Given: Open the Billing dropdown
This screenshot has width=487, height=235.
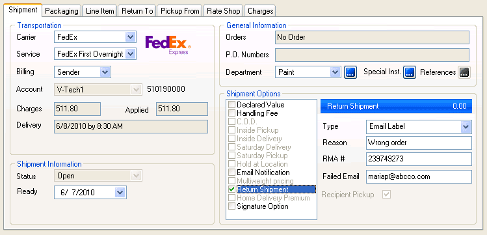Looking at the screenshot, I should (x=105, y=72).
